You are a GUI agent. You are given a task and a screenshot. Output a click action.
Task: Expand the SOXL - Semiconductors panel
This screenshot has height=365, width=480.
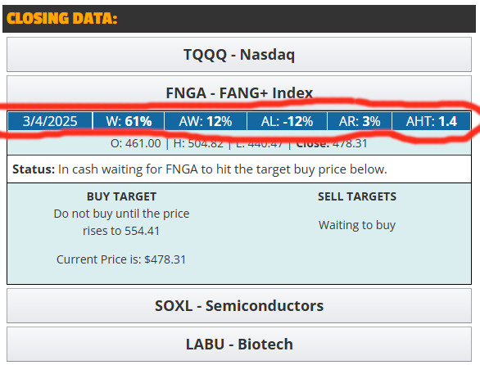coord(239,305)
